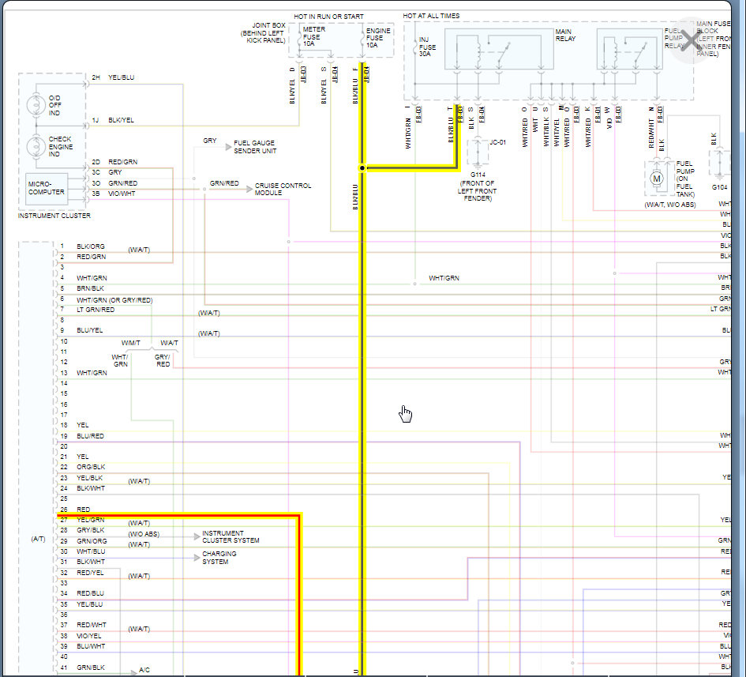This screenshot has height=677, width=746.
Task: Click the Engine Fuse 10A label
Action: click(378, 38)
